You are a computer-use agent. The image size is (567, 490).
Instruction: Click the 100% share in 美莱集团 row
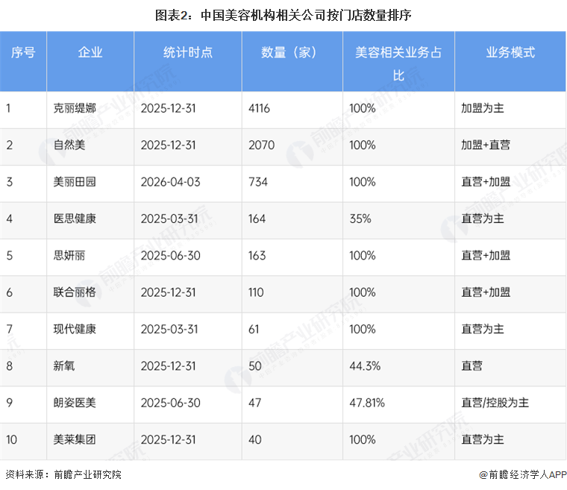tap(363, 440)
